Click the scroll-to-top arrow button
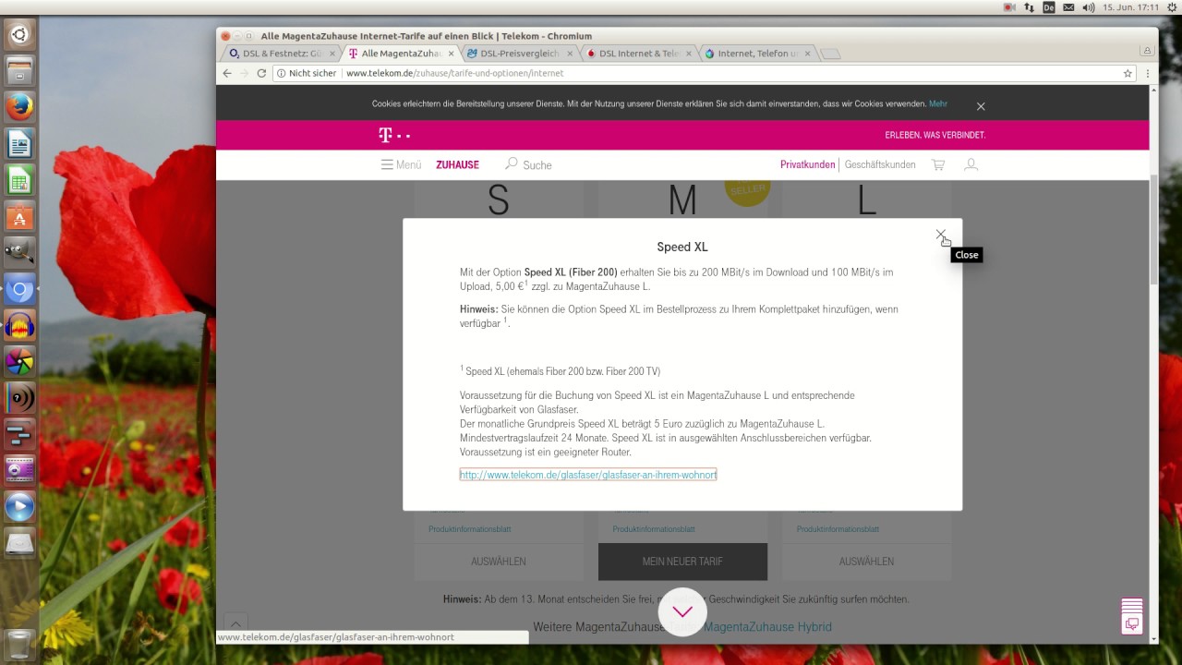This screenshot has width=1182, height=665. (235, 623)
